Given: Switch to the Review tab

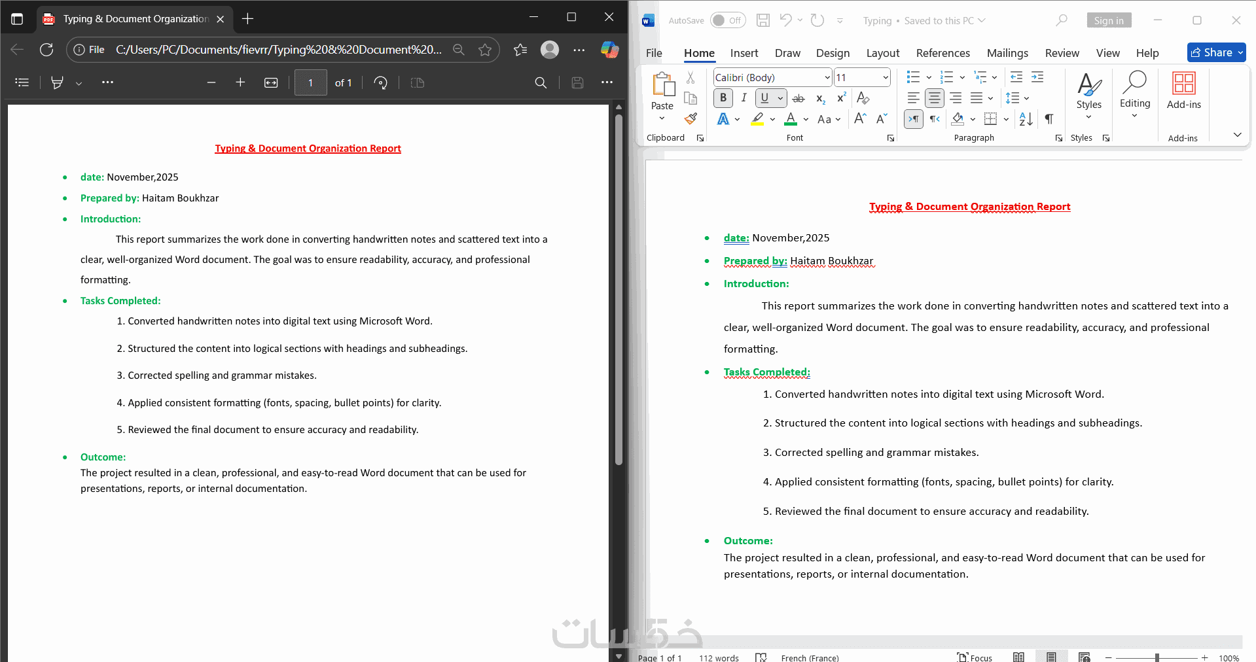Looking at the screenshot, I should (1062, 53).
